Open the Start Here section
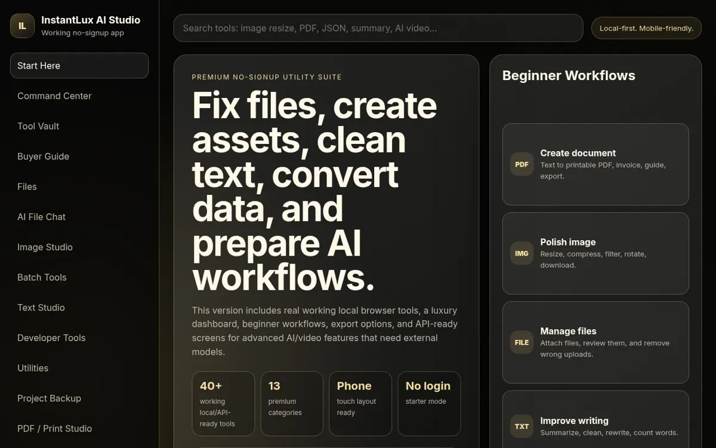716x448 pixels. (x=79, y=66)
